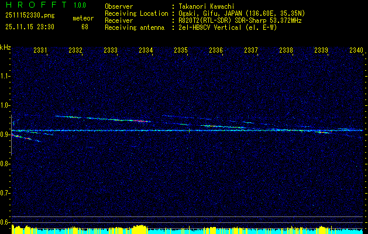Click the date 25.11.15 23:30

click(30, 27)
